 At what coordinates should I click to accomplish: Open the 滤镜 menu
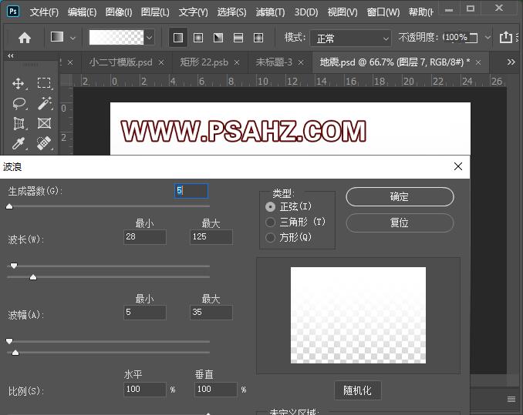point(270,12)
